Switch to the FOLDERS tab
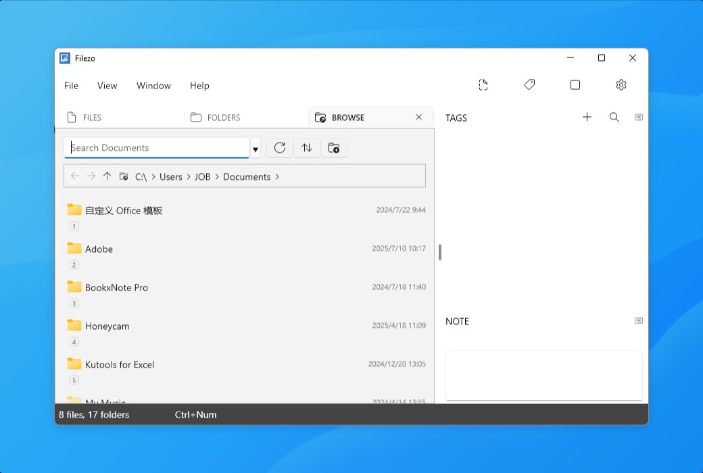Screen dimensions: 703x473 coord(246,118)
